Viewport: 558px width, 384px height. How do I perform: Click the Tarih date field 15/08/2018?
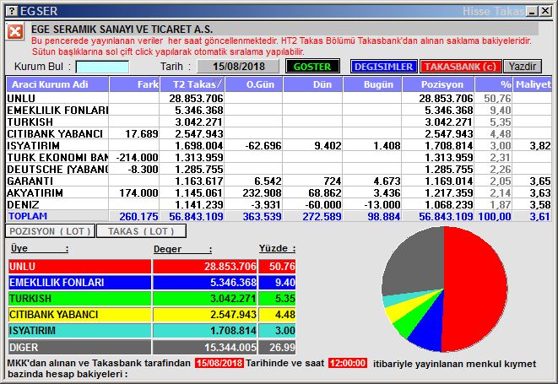tap(238, 67)
